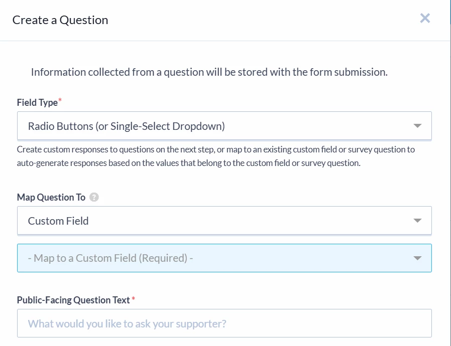451x346 pixels.
Task: Click the Create a Question dialog title
Action: 60,20
